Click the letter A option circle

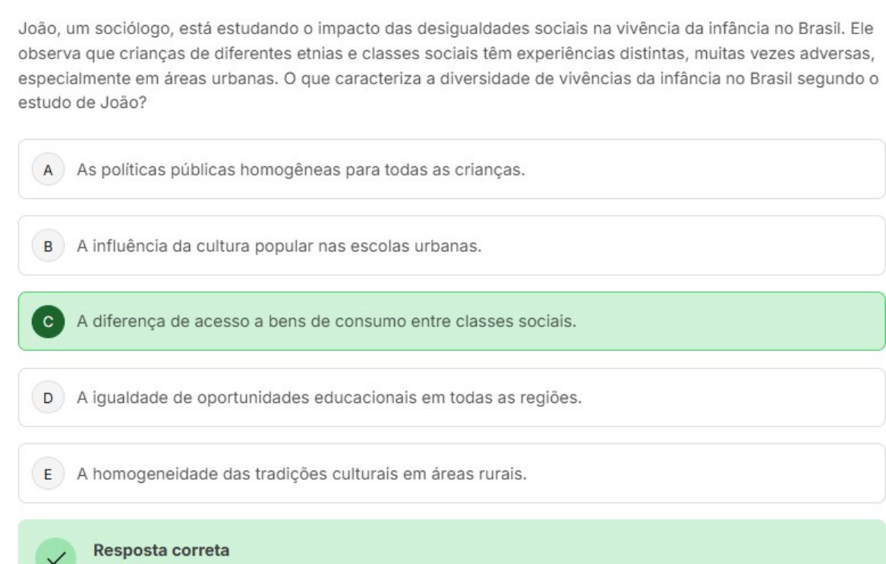[48, 169]
